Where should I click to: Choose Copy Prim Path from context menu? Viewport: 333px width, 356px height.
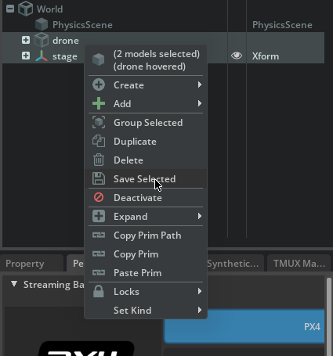pos(146,236)
